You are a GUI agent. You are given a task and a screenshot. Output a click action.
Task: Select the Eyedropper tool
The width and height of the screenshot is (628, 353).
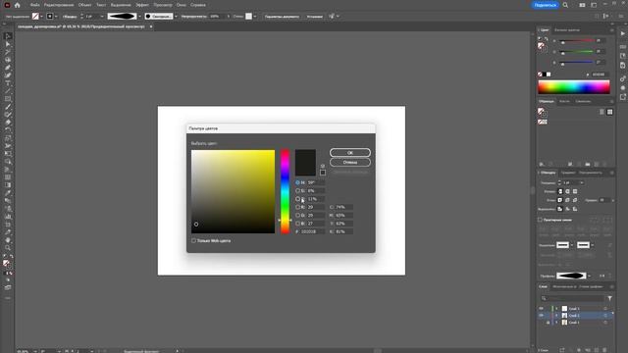coord(8,193)
